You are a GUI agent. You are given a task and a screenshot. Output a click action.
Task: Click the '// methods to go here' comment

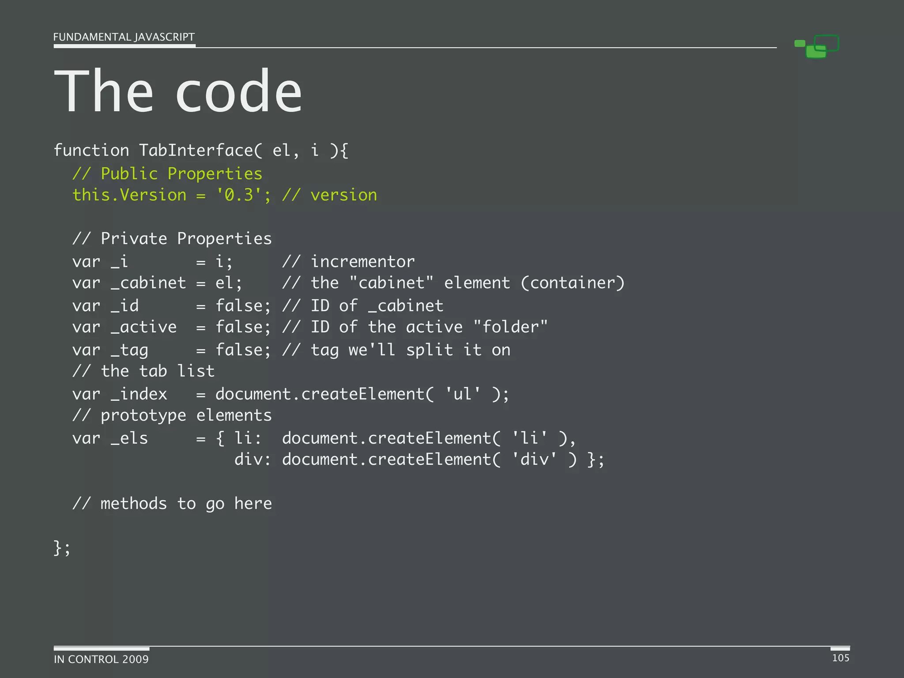click(x=172, y=504)
